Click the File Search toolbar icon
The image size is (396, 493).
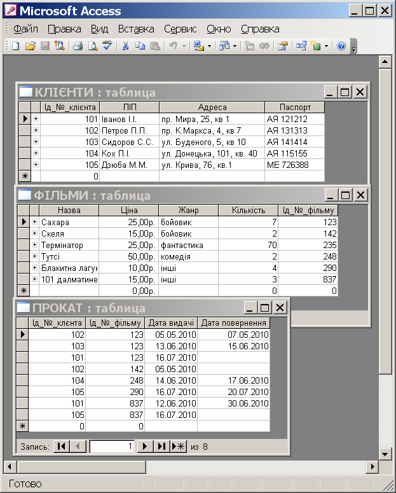tap(60, 46)
